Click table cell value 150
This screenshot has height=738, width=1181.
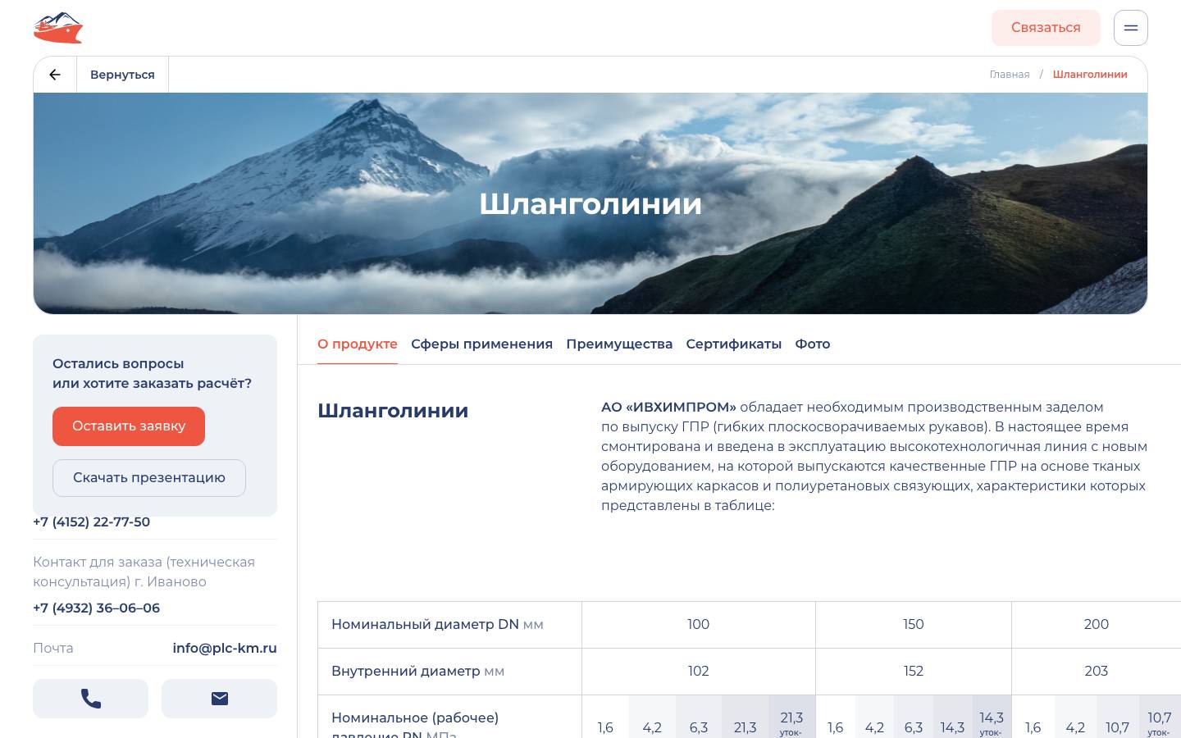[x=913, y=625]
